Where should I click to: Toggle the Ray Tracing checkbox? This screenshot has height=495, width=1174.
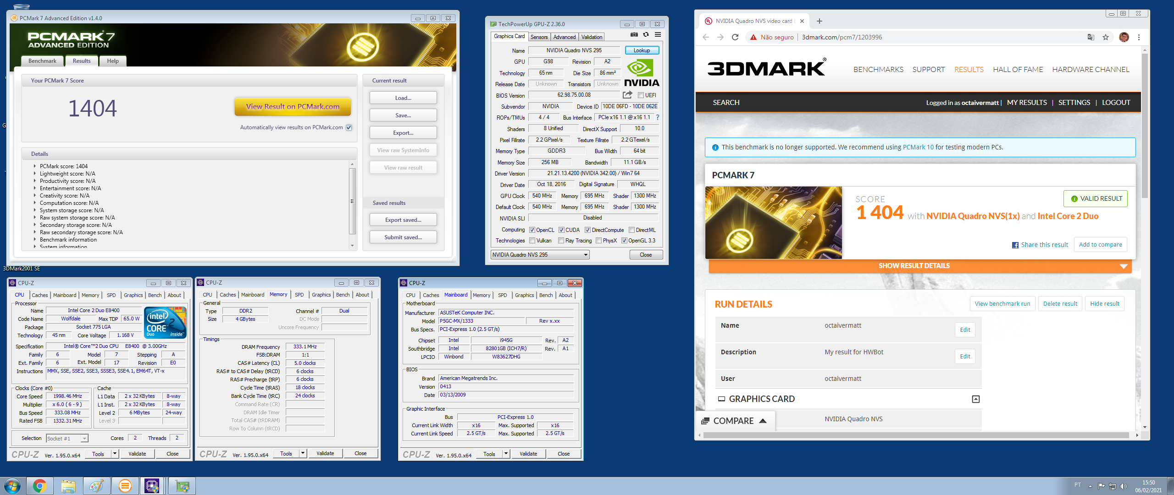561,241
